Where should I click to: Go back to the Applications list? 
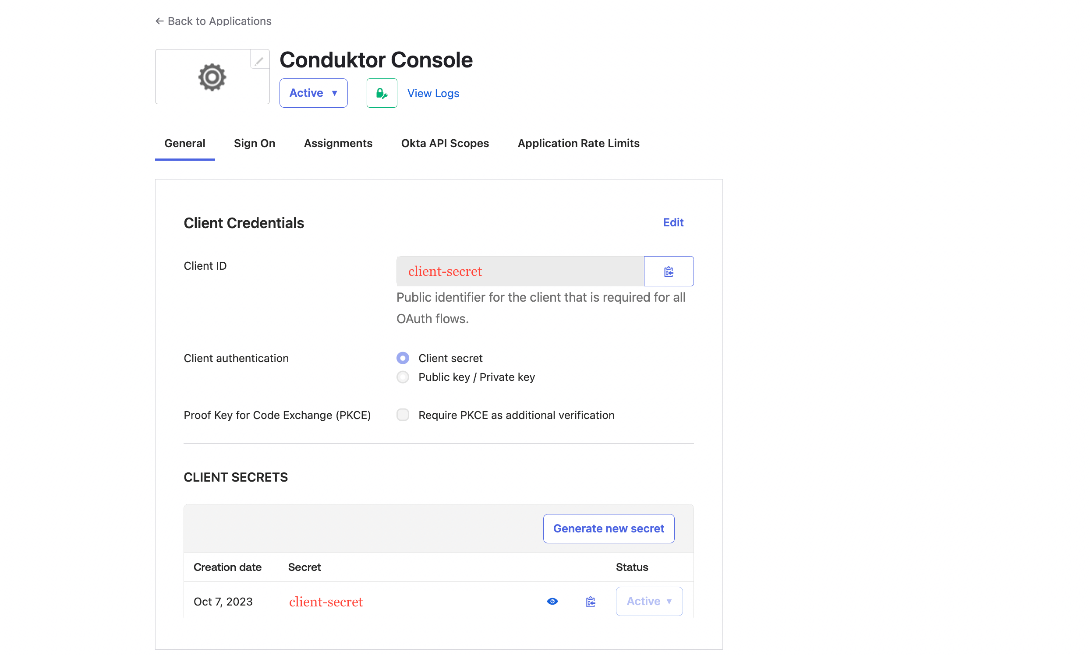[x=213, y=21]
